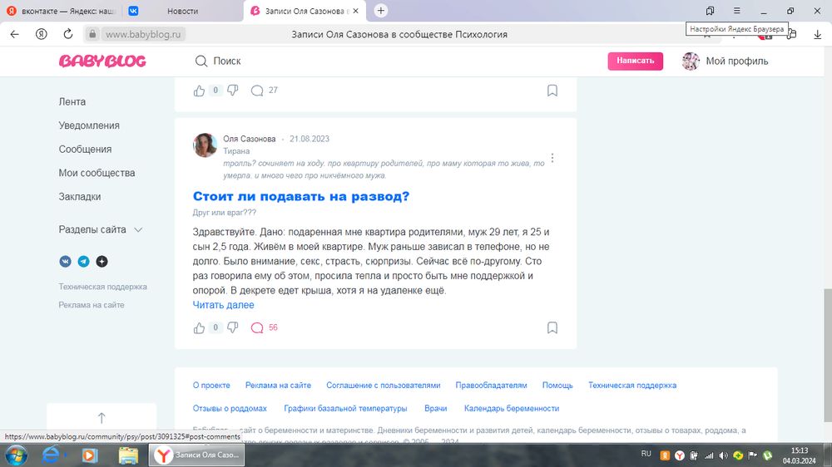Open a new browser tab with plus
The image size is (832, 467).
click(x=380, y=11)
